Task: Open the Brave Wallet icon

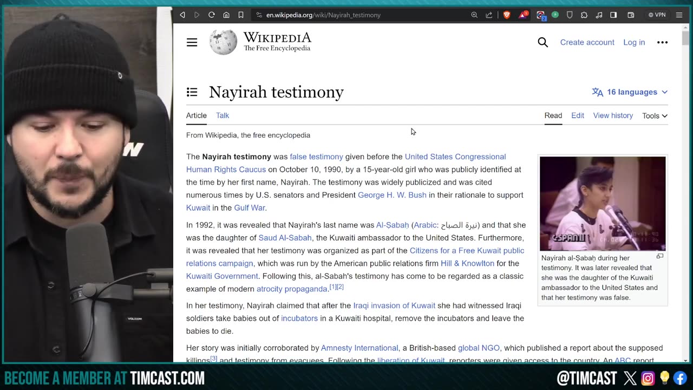Action: (631, 15)
